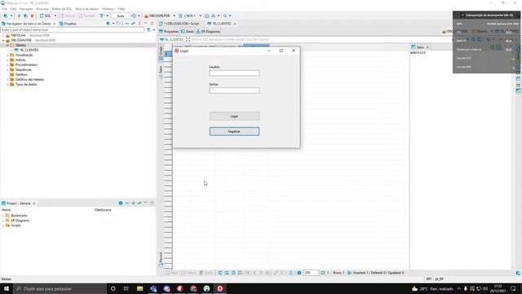The width and height of the screenshot is (522, 294).
Task: Select the Procedimentos folder
Action: [26, 65]
